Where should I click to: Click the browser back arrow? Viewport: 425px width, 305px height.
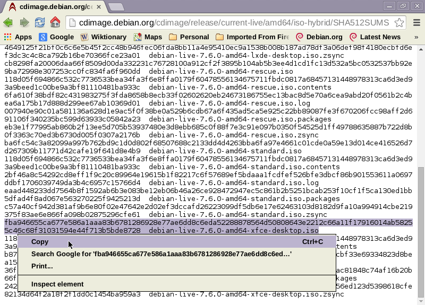[8, 23]
